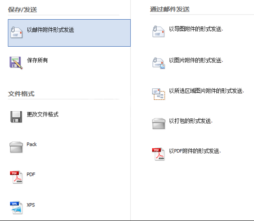Send via 以图片附件的形式发送 text
254x221 pixels.
pos(196,60)
